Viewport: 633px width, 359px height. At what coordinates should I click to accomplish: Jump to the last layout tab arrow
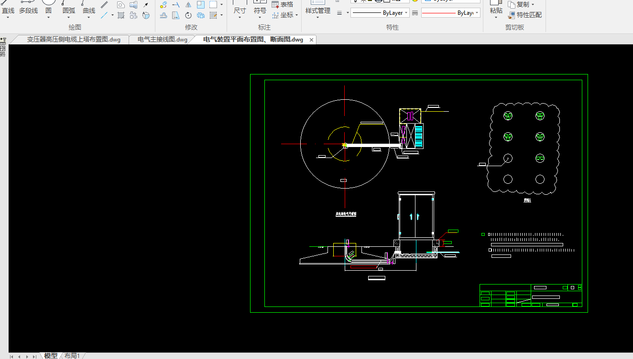click(34, 356)
